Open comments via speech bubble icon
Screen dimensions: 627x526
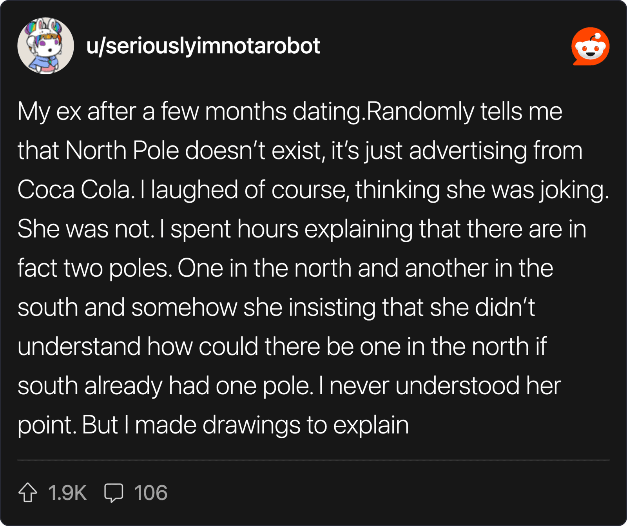coord(114,493)
